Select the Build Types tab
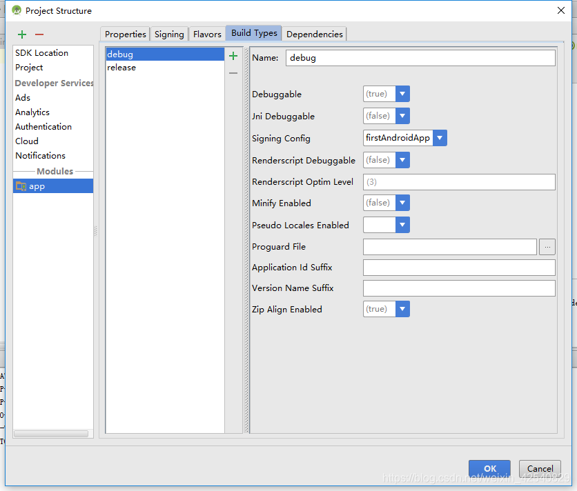 click(x=254, y=33)
